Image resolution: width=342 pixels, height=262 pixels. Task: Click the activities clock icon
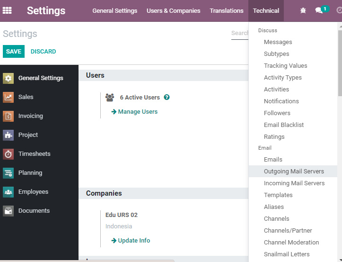point(339,10)
